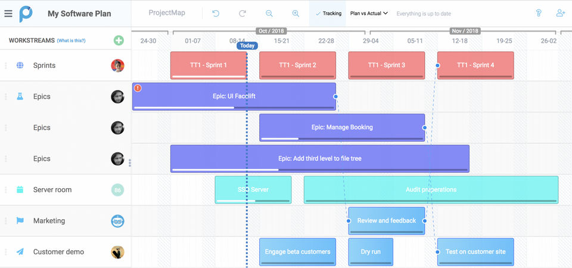Select the Sprints workstream row
Image resolution: width=572 pixels, height=268 pixels.
coord(44,66)
